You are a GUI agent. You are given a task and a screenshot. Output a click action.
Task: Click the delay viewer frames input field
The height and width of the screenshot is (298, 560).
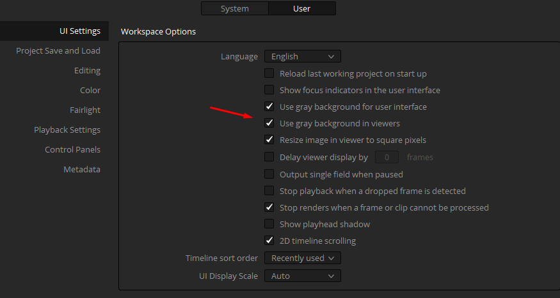[x=387, y=158]
